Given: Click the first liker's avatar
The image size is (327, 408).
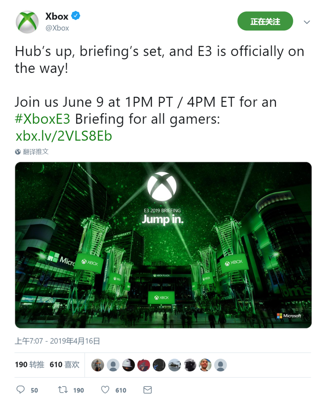Looking at the screenshot, I should click(x=97, y=365).
